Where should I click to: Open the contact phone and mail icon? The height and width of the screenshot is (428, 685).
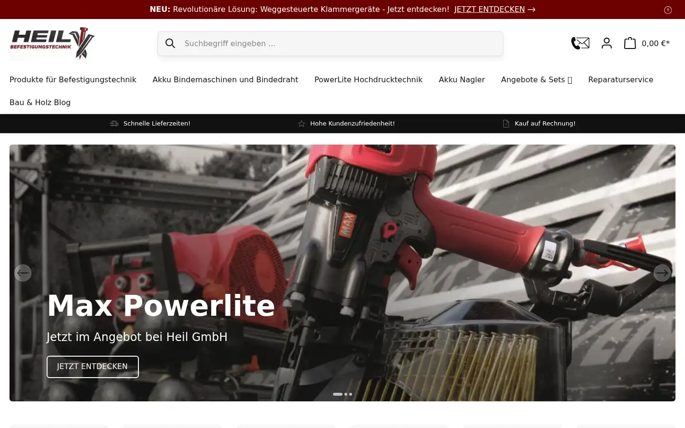580,43
